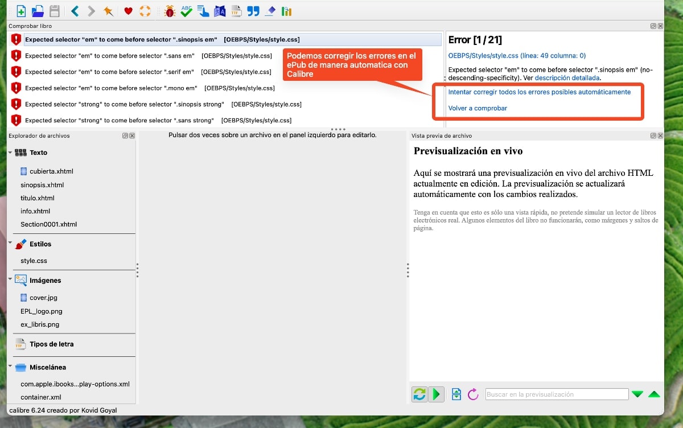Toggle automatic preview reload in the preview panel
Viewport: 683px width, 428px height.
pos(418,394)
